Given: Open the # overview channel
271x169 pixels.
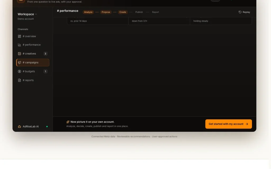Looking at the screenshot, I should pyautogui.click(x=33, y=36).
